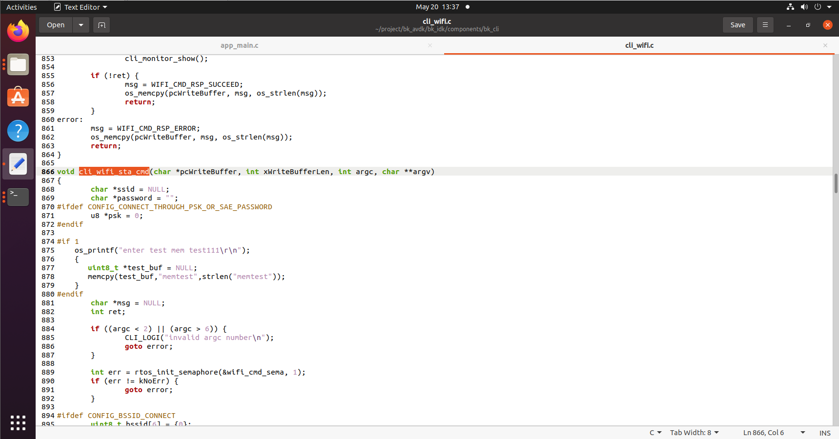Click the new document icon beside Open
Screen dimensions: 839x439
click(102, 25)
